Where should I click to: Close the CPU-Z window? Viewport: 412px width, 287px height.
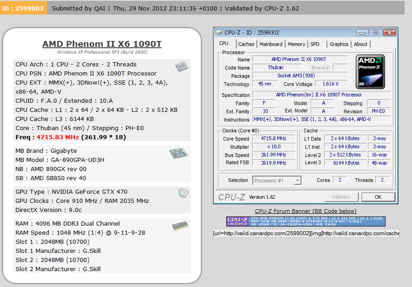[390, 33]
